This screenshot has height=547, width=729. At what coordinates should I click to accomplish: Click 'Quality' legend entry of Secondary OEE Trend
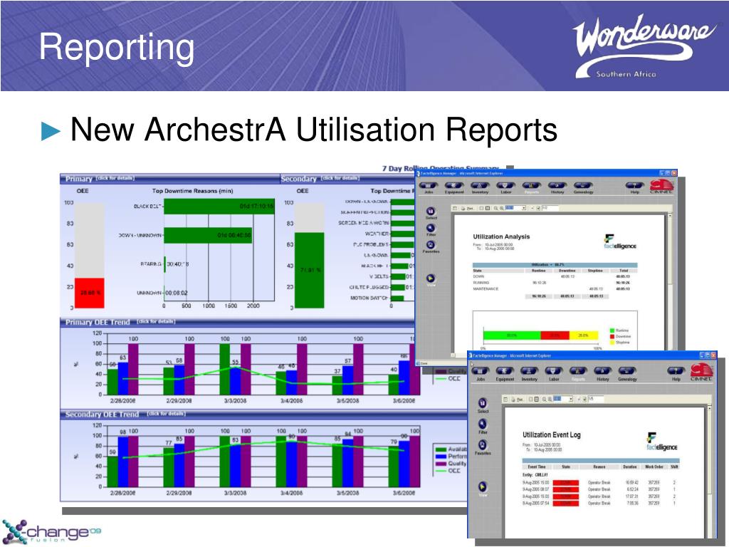451,464
